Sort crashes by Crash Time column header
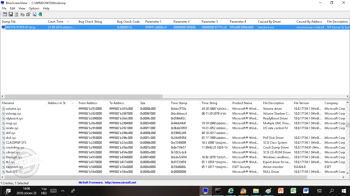Image resolution: width=350 pixels, height=196 pixels. tap(61, 22)
